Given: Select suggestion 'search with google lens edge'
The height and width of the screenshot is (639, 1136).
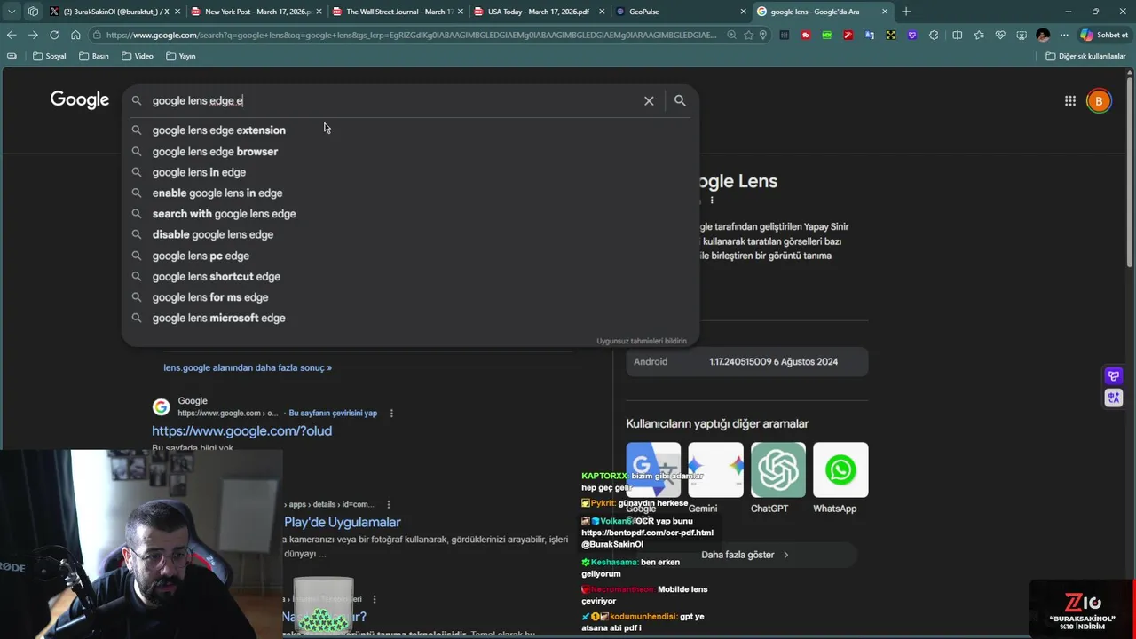Looking at the screenshot, I should click(410, 214).
